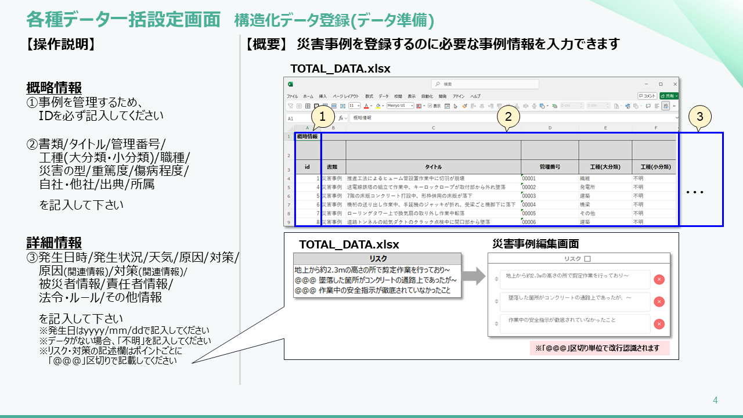Select the format painter brush icon

coord(464,106)
